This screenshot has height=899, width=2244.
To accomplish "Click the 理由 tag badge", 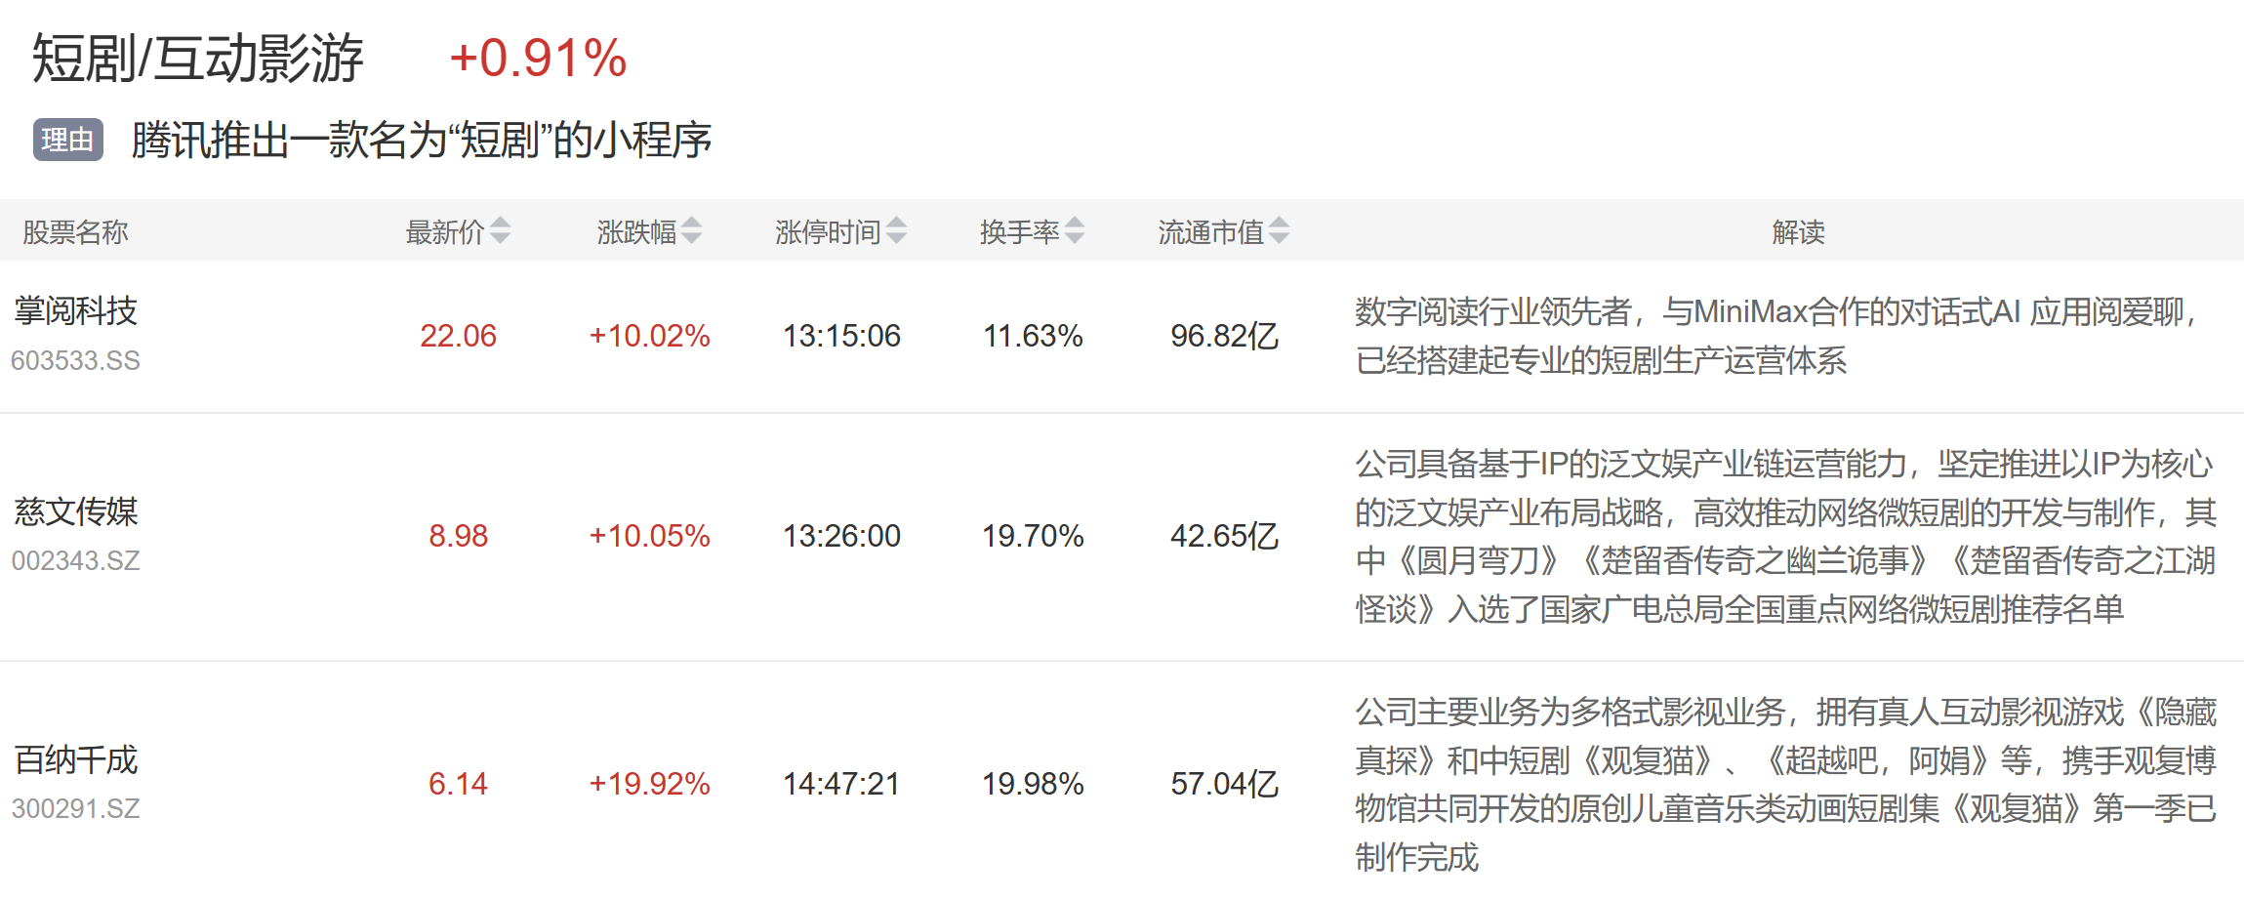I will (x=68, y=141).
